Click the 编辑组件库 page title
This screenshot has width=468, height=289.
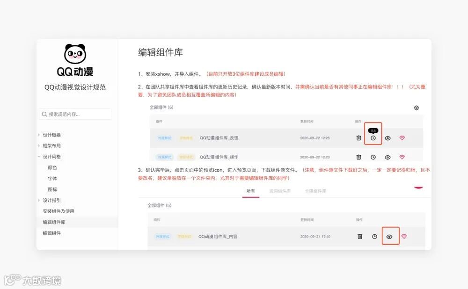(160, 52)
